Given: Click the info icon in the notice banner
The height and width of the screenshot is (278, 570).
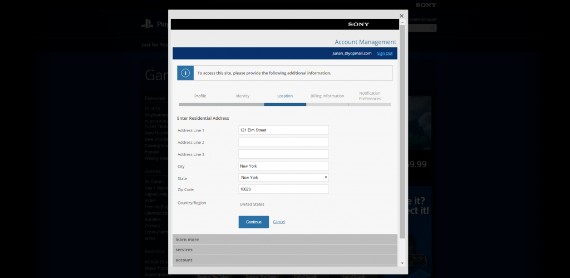Looking at the screenshot, I should (185, 73).
